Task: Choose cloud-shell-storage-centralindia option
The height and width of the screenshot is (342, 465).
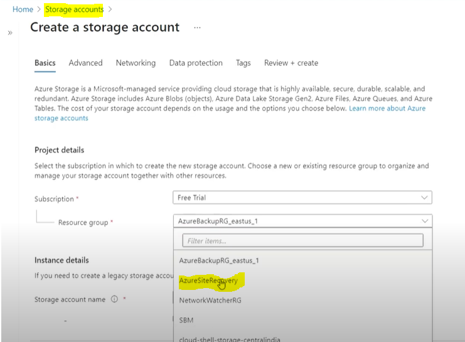Action: [x=302, y=339]
